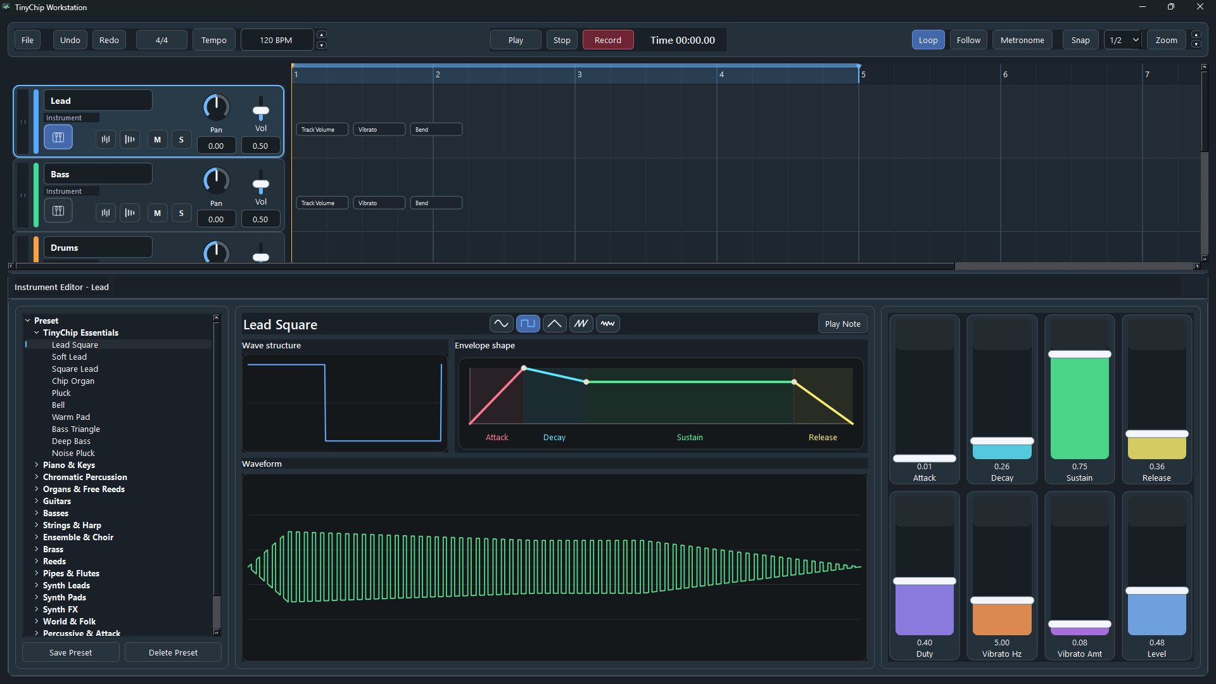Click Lead track Vol slider

[x=261, y=109]
